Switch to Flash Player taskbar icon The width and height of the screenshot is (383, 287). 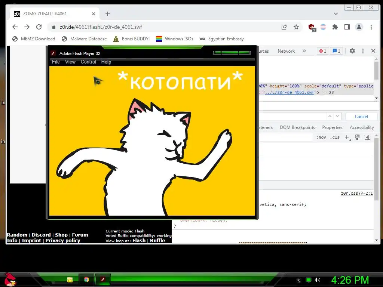click(103, 280)
